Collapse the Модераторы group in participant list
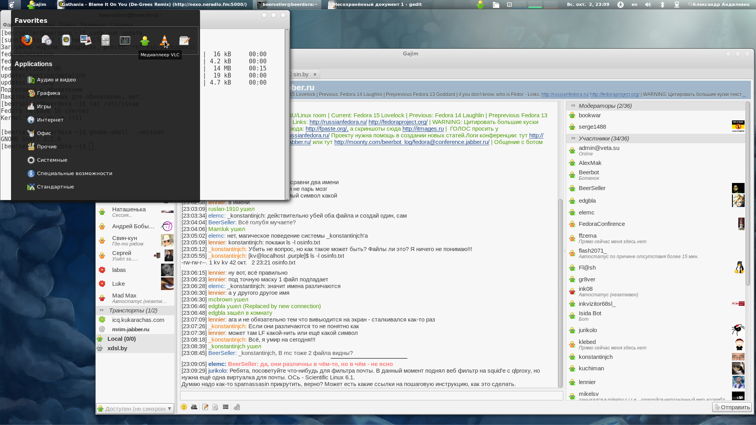The image size is (756, 425). click(x=573, y=105)
